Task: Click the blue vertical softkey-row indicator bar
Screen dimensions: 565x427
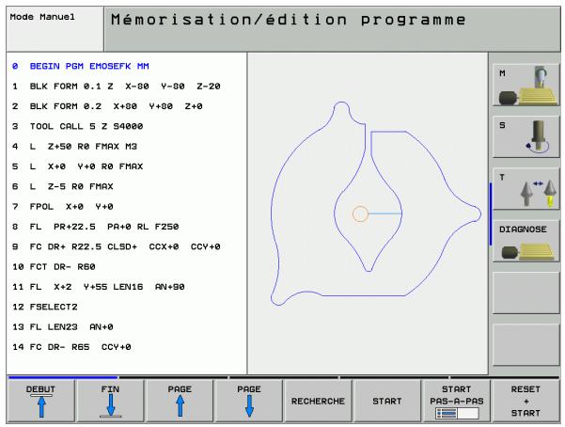Action: pyautogui.click(x=491, y=214)
